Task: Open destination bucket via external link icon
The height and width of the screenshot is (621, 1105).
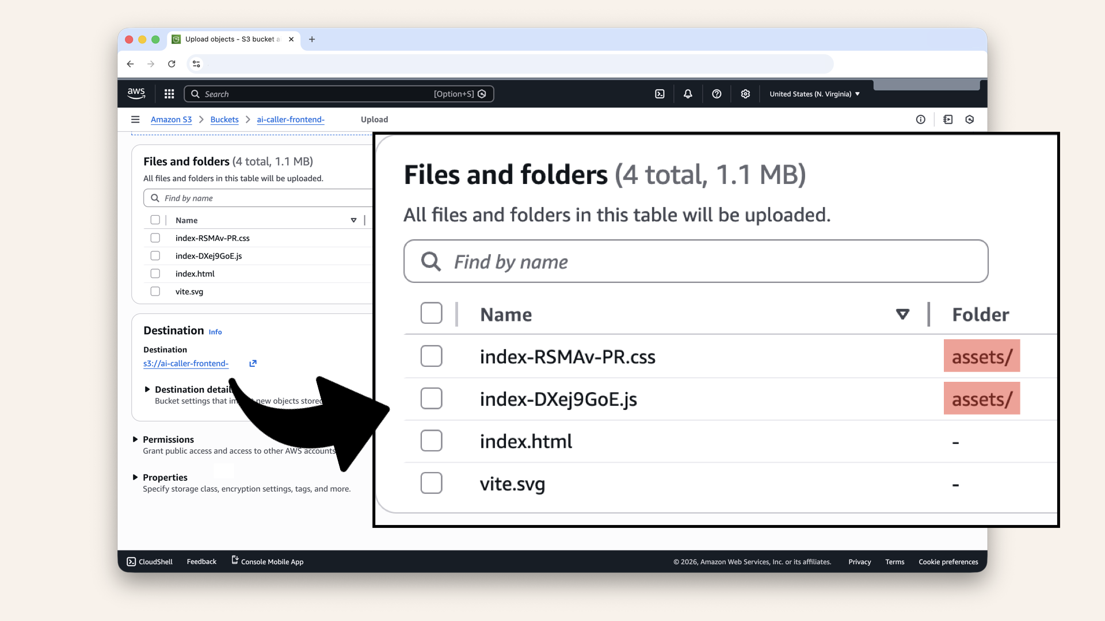Action: [253, 363]
